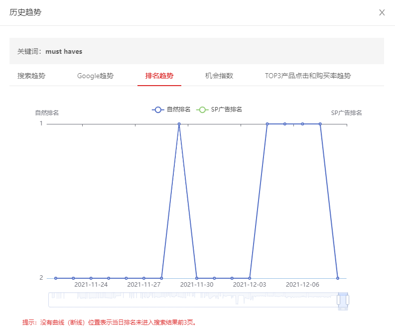Go to the 机会指数 tab
Image resolution: width=395 pixels, height=331 pixels.
(219, 76)
